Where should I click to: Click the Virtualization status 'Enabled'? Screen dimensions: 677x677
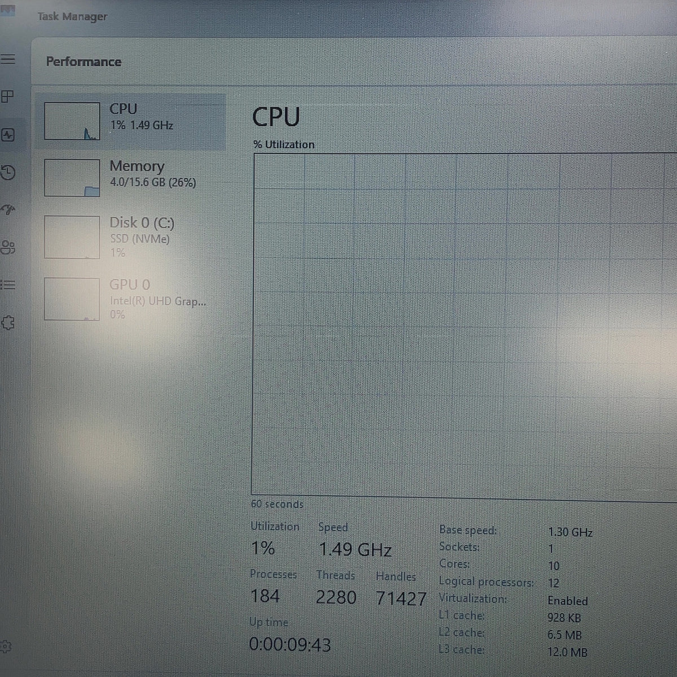coord(568,601)
